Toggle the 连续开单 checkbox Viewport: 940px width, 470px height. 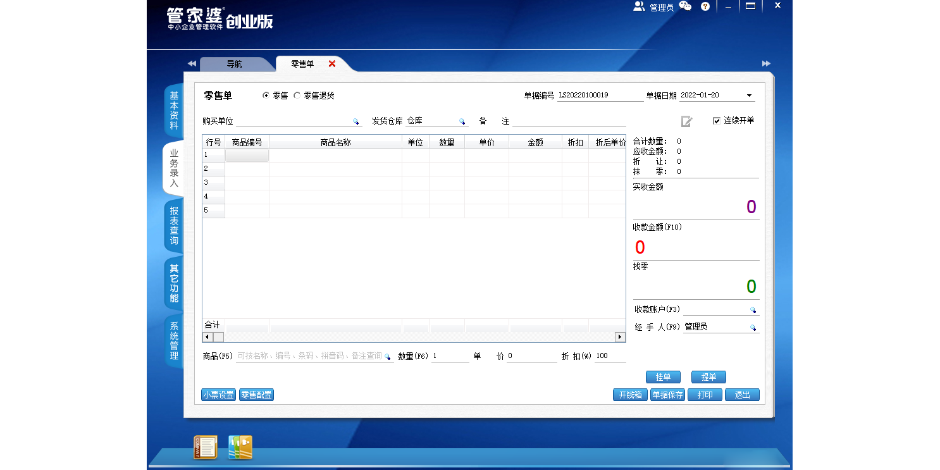pyautogui.click(x=717, y=121)
